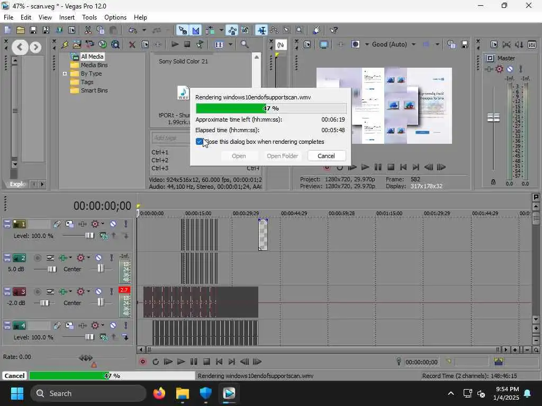Adjust track 1 Level slider handle
The image size is (542, 406).
(89, 235)
